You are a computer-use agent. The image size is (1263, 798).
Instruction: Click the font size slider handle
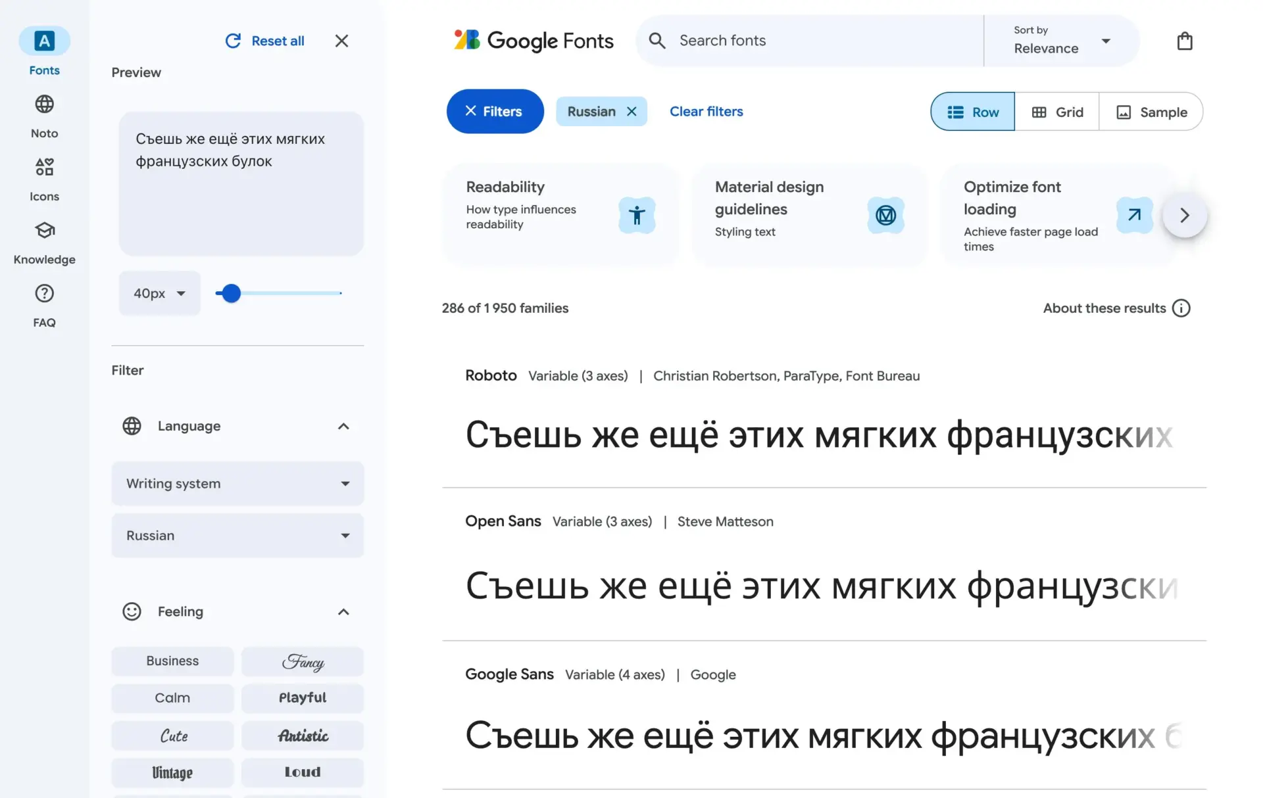[x=231, y=293]
